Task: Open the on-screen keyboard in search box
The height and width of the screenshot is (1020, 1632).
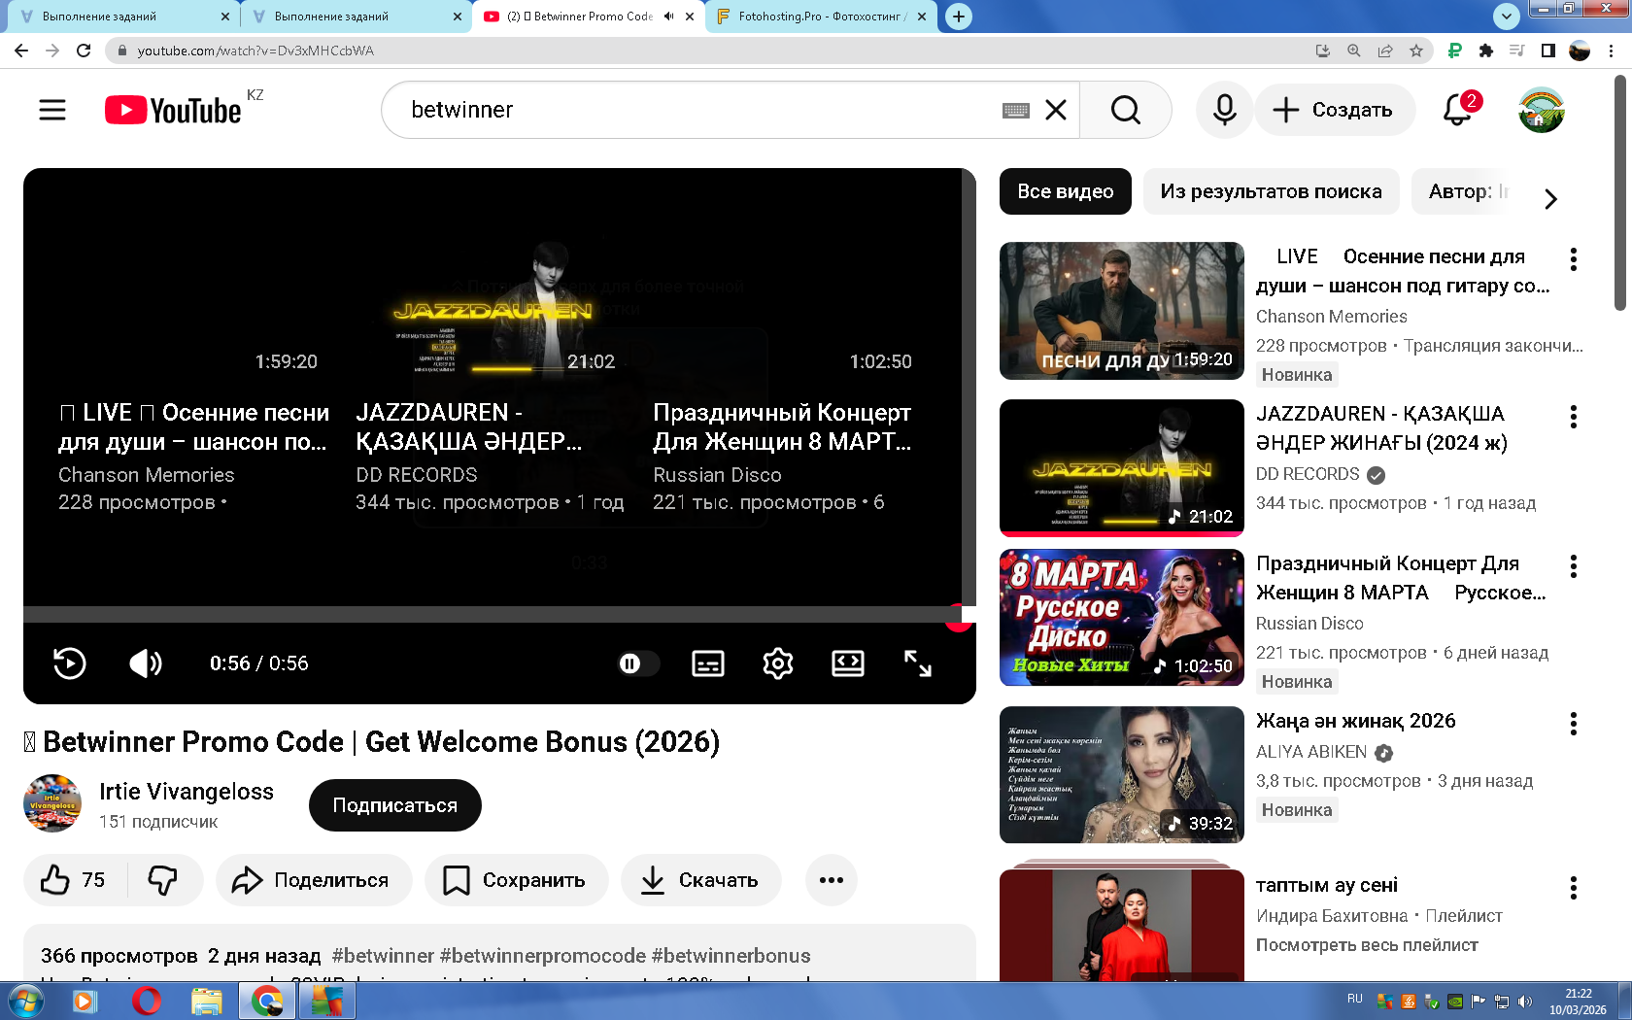Action: click(1015, 111)
